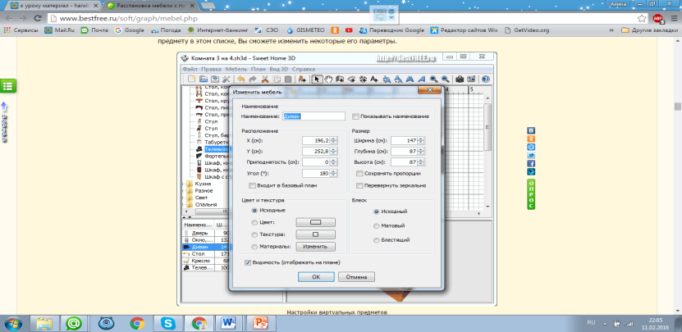The image size is (682, 332).
Task: Confirm the dialog with OK
Action: [316, 277]
